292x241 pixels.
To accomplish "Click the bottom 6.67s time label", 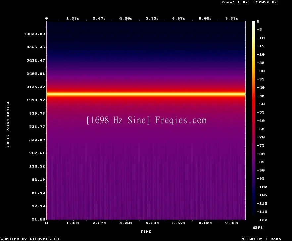I will (x=178, y=223).
